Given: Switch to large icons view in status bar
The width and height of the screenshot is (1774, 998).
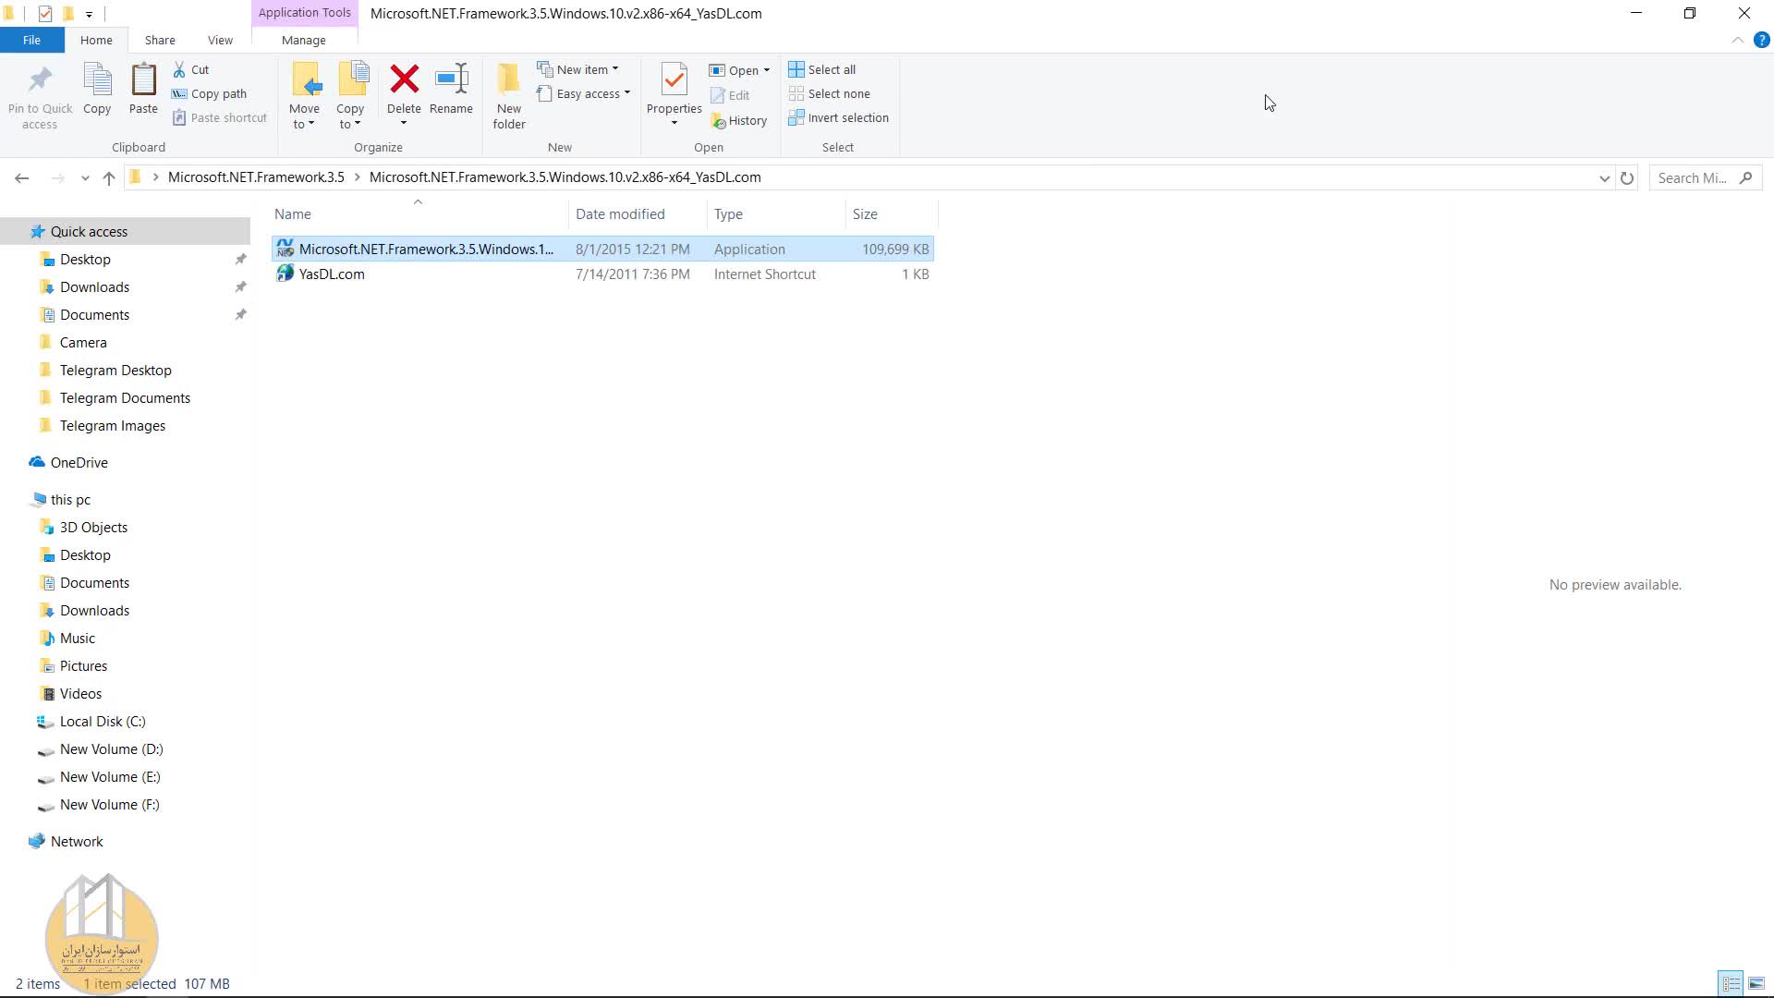Looking at the screenshot, I should click(x=1756, y=983).
